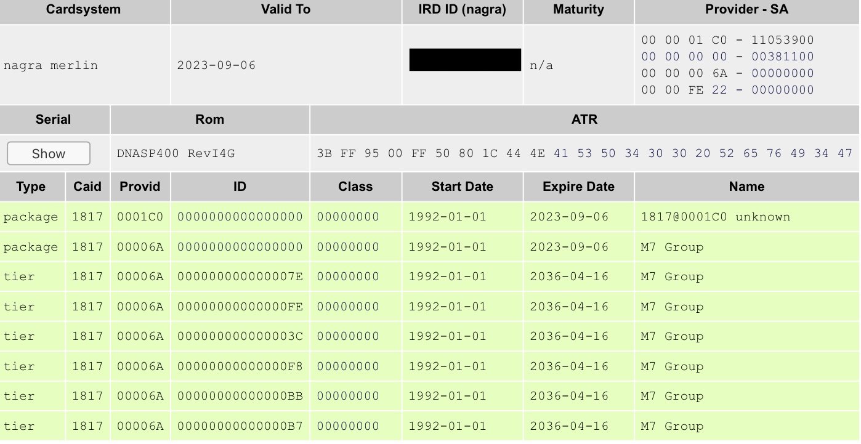Click the DNASP400 RevI4G rom value
The height and width of the screenshot is (444, 861).
[176, 153]
